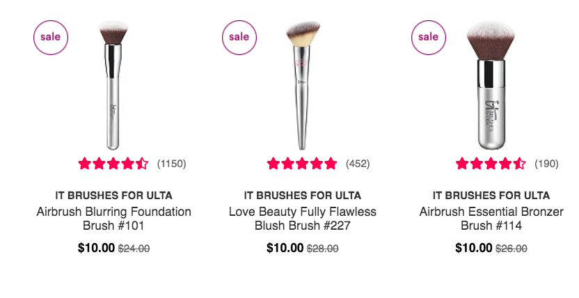This screenshot has width=579, height=298.
Task: Click the five-star rating for Blush Brush #227
Action: coord(302,164)
